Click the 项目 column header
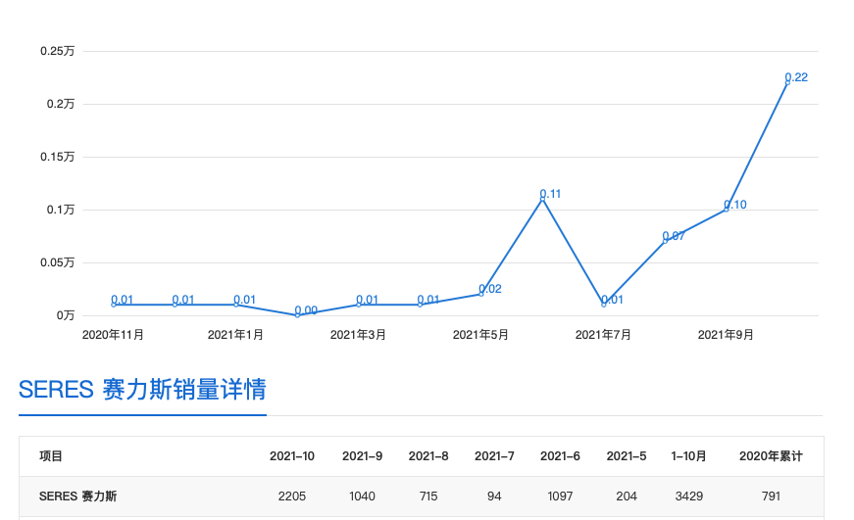Image resolution: width=854 pixels, height=520 pixels. [51, 456]
